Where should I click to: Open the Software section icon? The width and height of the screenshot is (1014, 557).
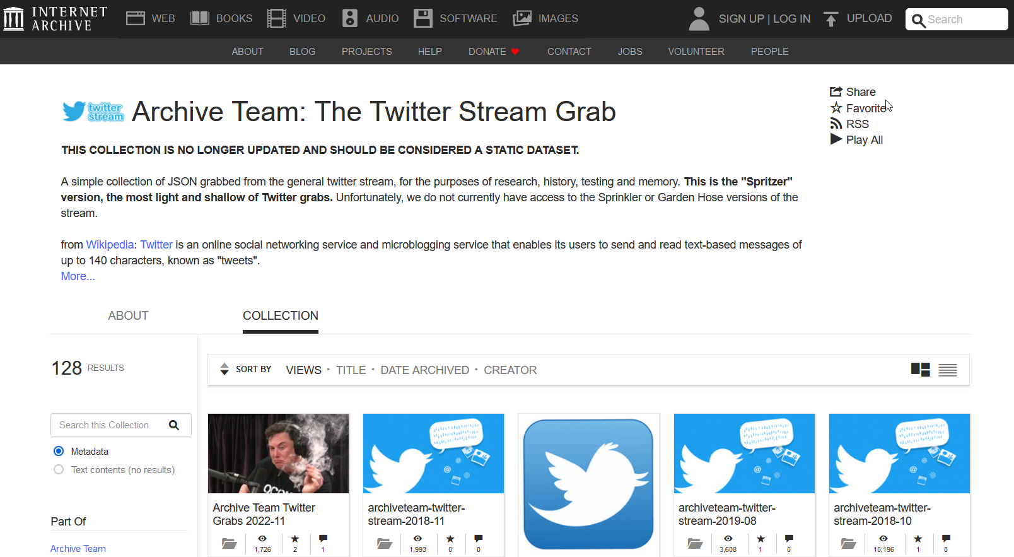[423, 18]
